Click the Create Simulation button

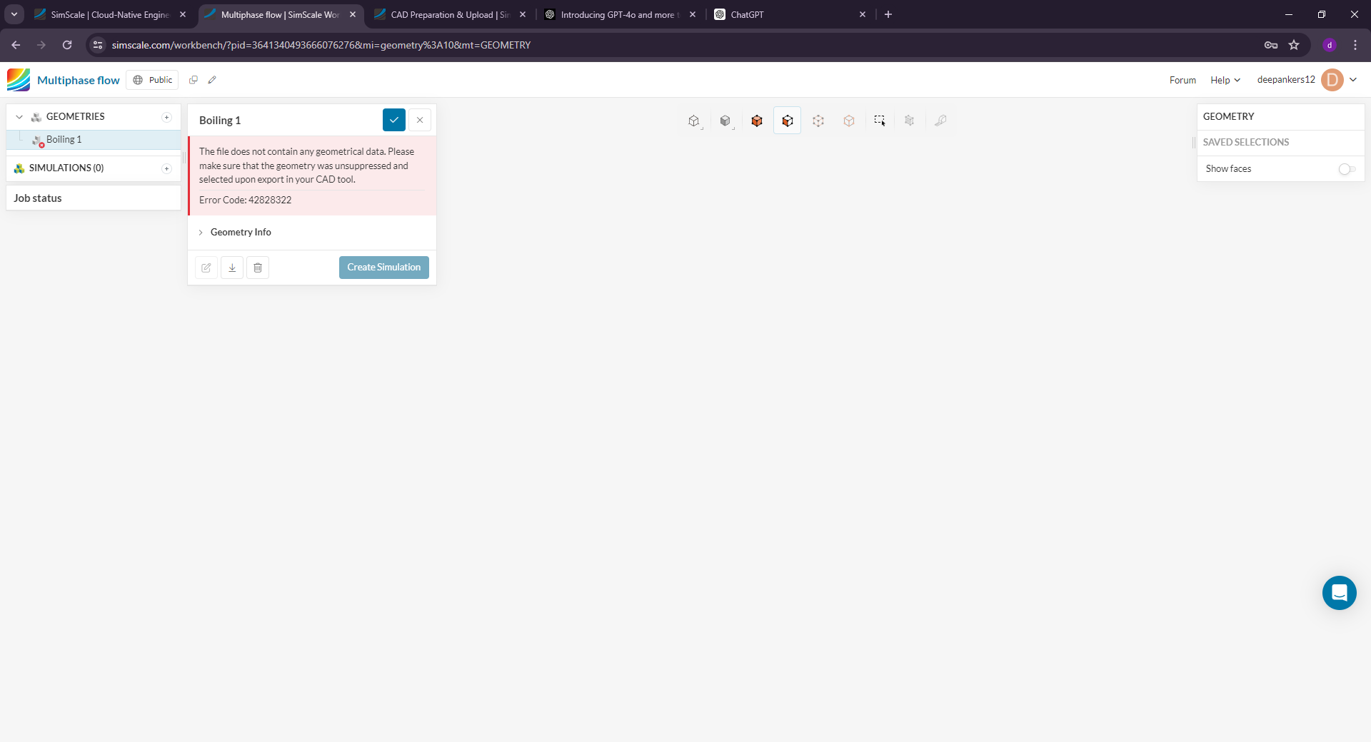tap(384, 268)
